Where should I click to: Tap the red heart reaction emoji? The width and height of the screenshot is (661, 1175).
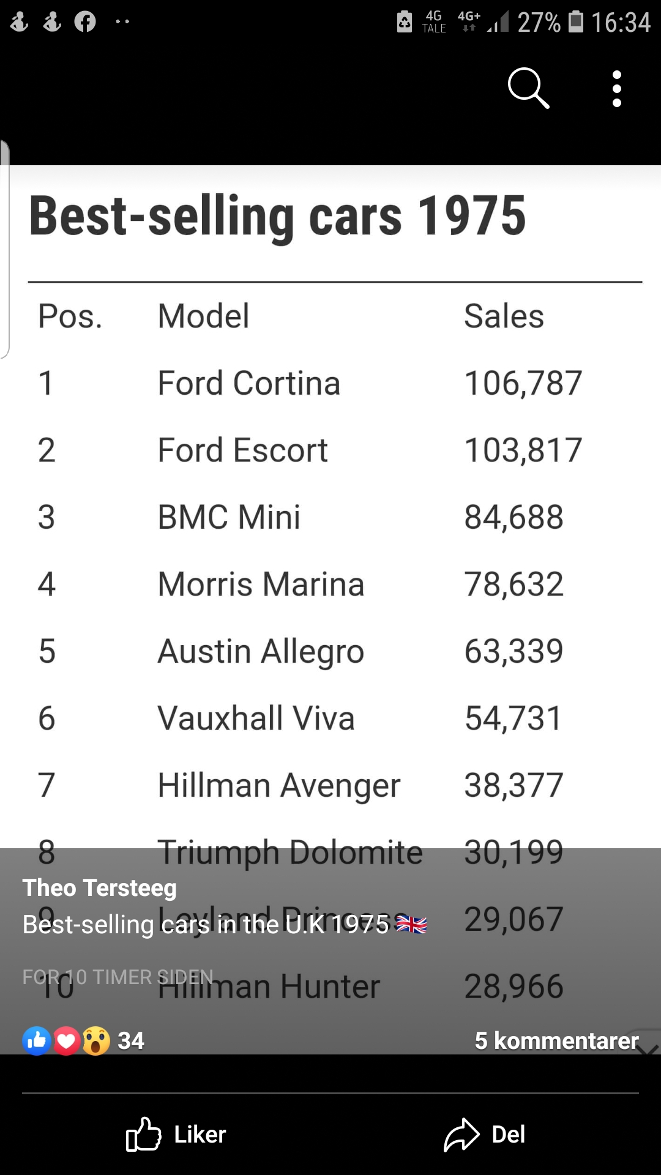coord(67,1040)
